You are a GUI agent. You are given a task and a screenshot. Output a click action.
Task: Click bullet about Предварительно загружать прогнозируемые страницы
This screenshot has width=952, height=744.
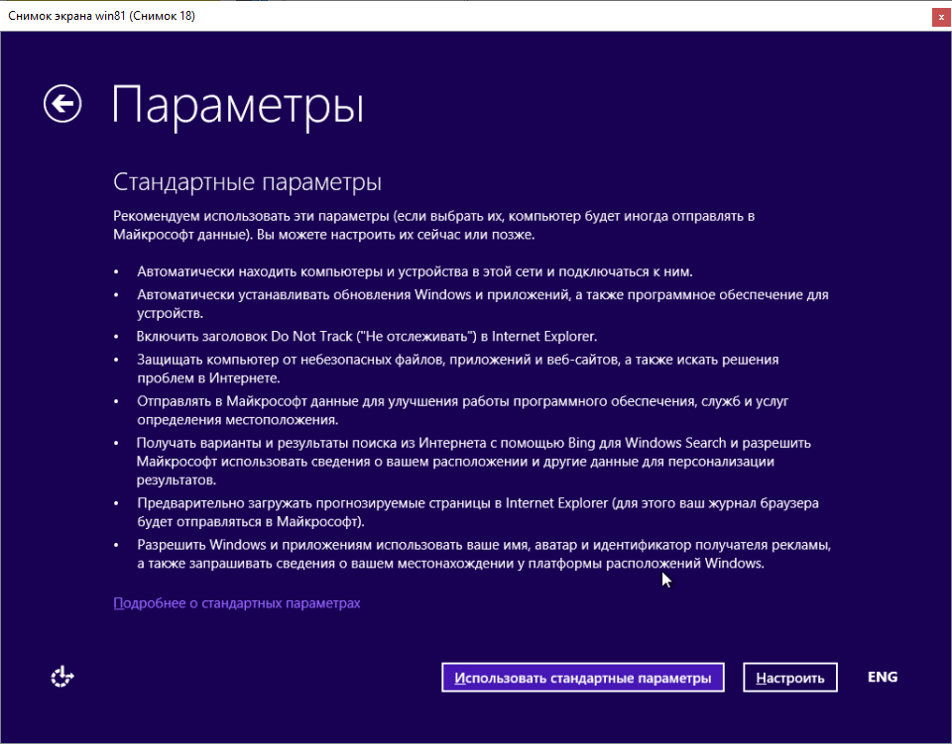[x=478, y=512]
